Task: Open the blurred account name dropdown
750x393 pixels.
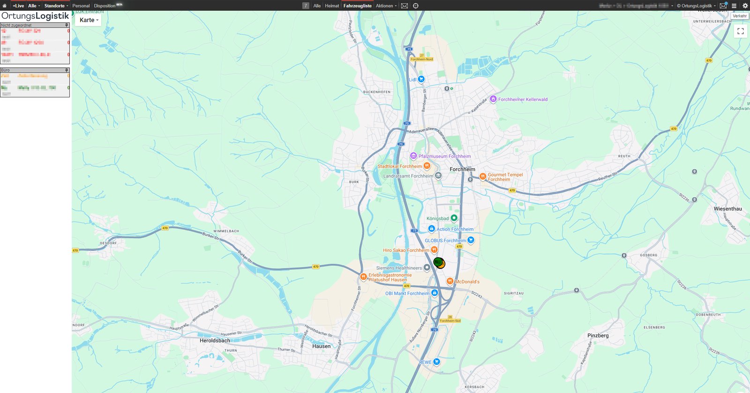Action: coord(636,6)
